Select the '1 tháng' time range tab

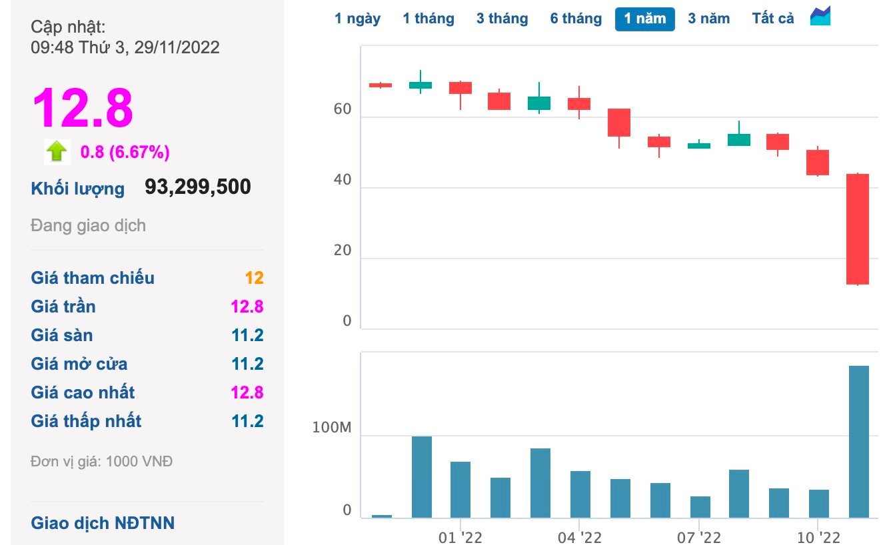[x=428, y=19]
